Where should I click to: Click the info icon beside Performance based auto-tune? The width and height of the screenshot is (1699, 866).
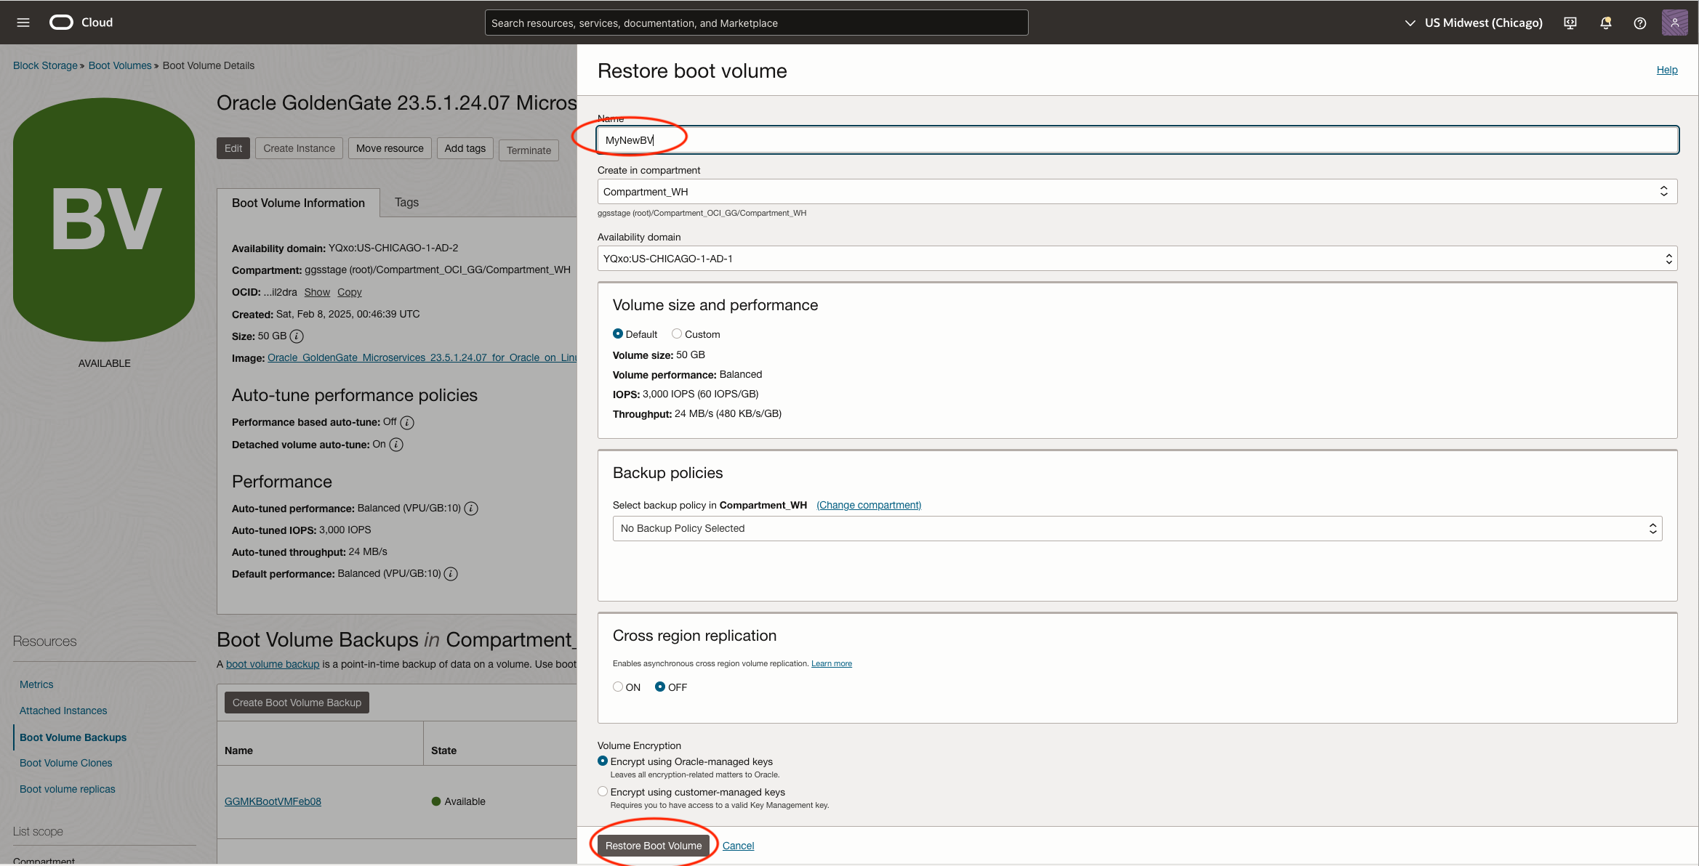point(406,422)
